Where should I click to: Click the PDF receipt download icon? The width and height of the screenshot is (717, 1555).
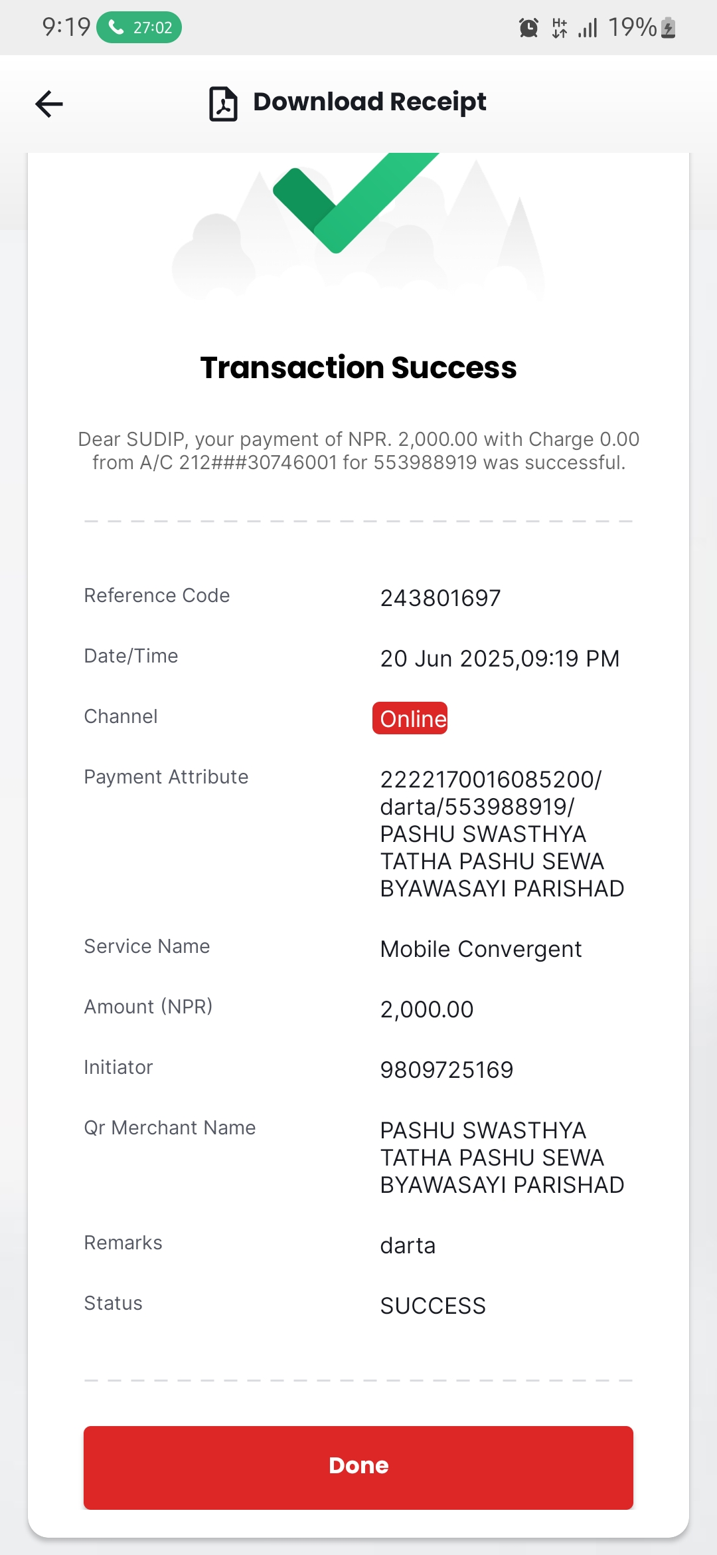click(223, 104)
